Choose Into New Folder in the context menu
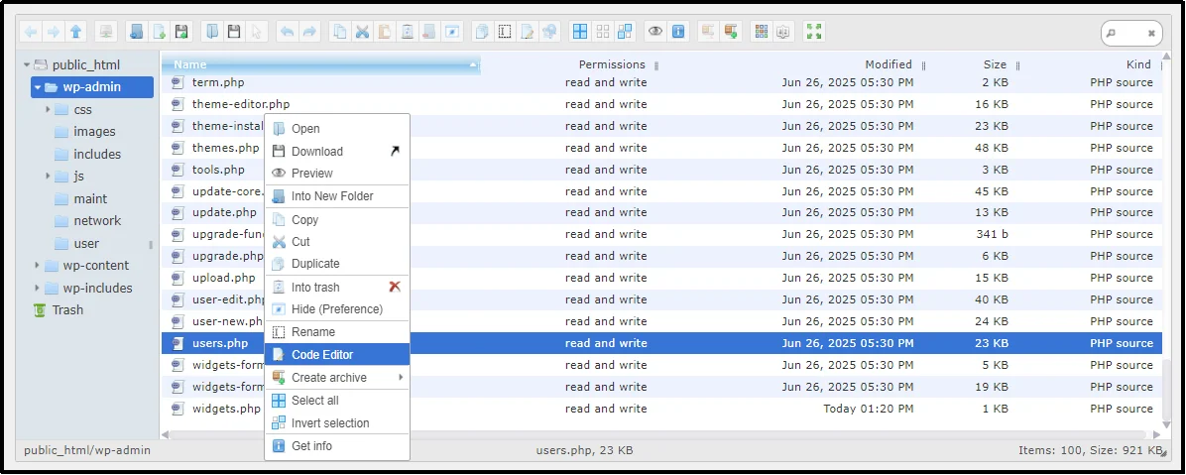 pos(337,196)
